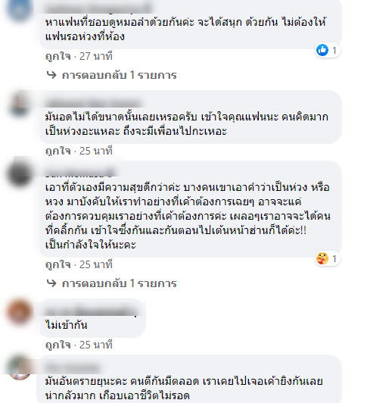Like the comment posted 27 นาที ago

[x=58, y=56]
